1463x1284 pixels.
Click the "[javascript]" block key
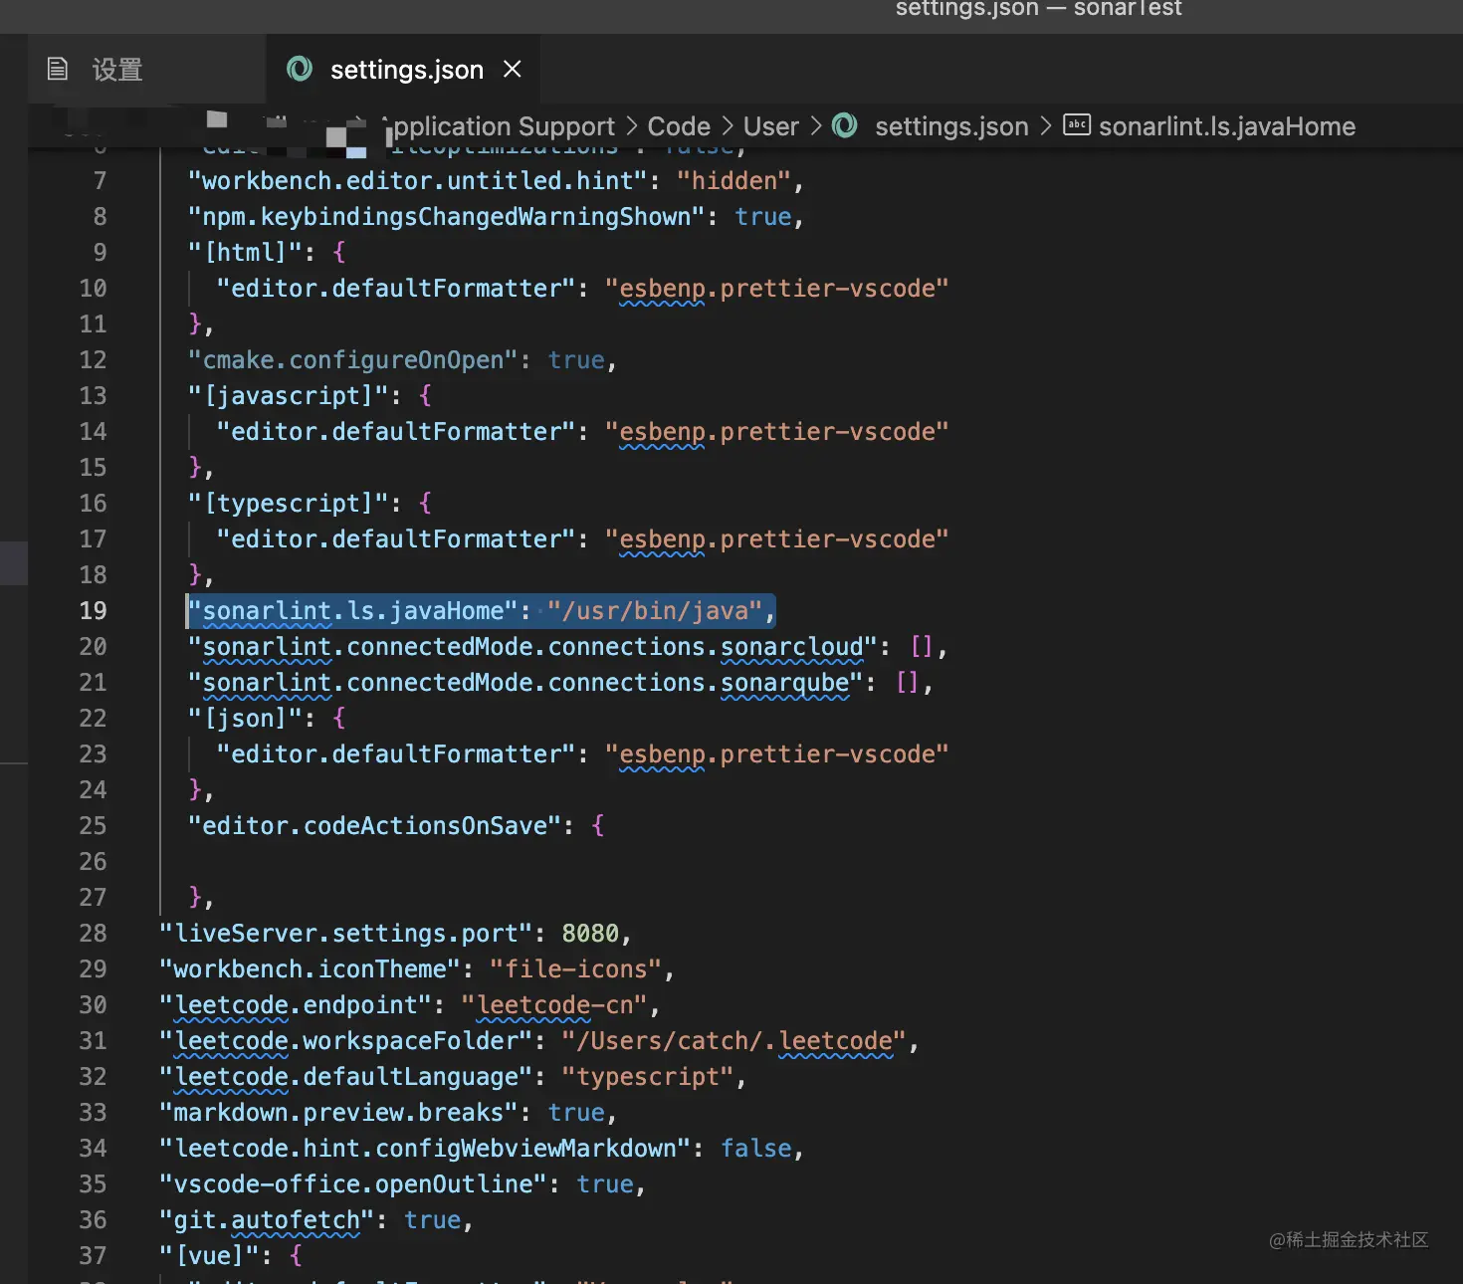pyautogui.click(x=289, y=396)
